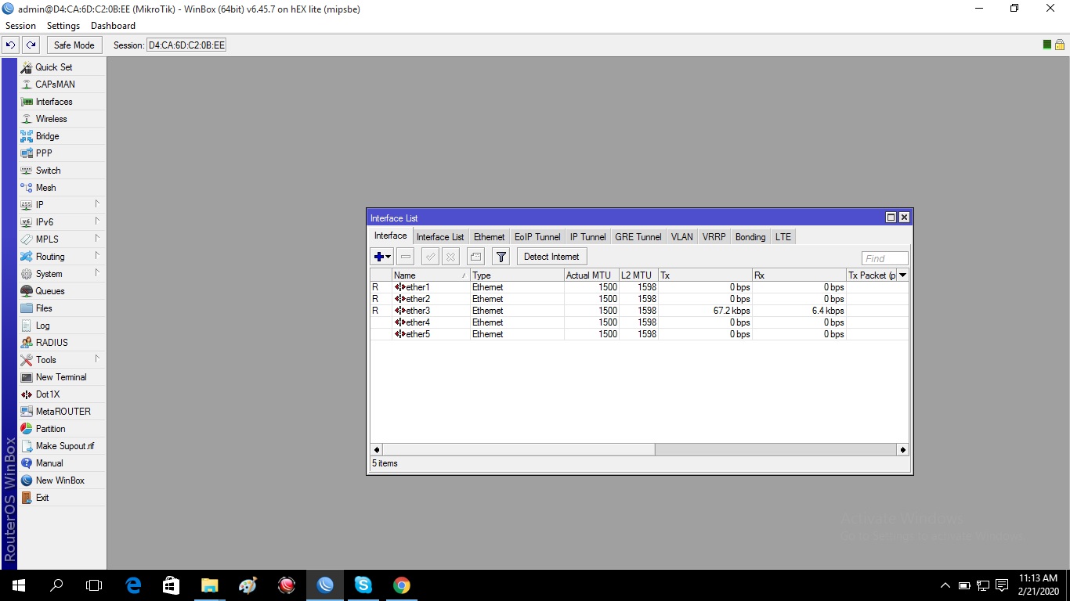
Task: Click the Filter funnel button
Action: point(501,257)
